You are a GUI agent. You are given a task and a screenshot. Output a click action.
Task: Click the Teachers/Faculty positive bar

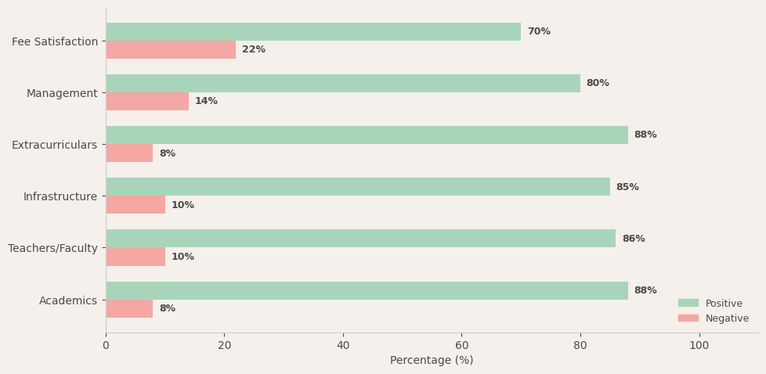tap(360, 239)
